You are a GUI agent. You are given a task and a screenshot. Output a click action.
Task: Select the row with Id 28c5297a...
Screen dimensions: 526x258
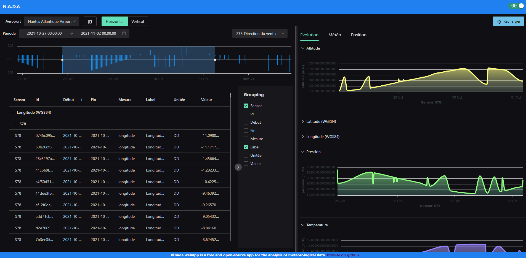tap(119, 159)
